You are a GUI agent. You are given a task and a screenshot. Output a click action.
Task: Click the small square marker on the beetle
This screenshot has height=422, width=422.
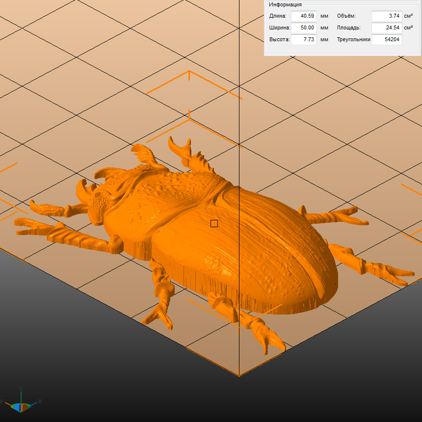(214, 223)
